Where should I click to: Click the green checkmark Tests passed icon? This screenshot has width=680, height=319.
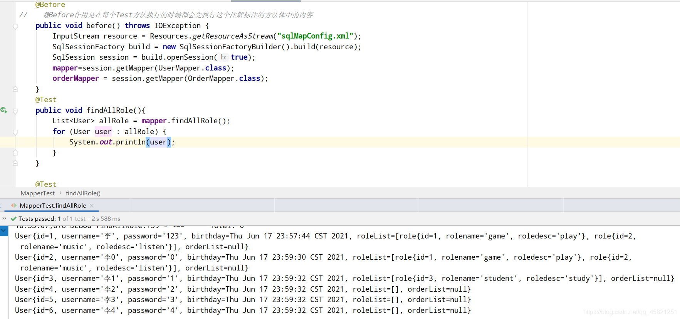tap(13, 219)
